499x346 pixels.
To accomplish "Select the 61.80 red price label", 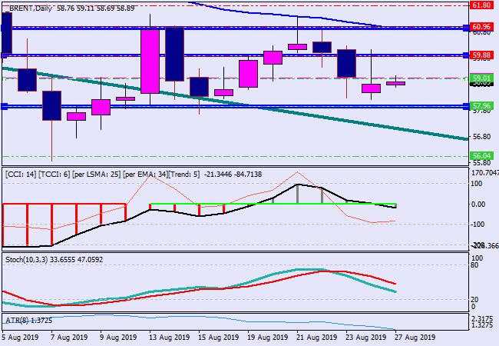I will (481, 5).
